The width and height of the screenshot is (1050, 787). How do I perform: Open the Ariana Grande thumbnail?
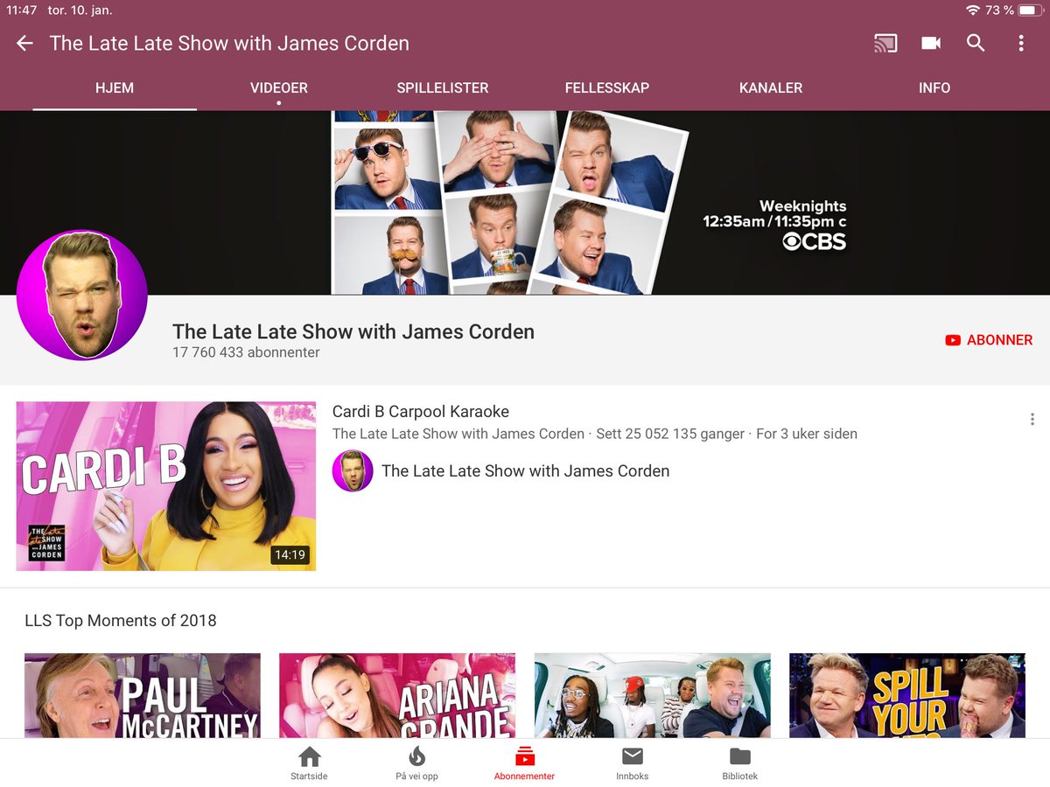(397, 695)
